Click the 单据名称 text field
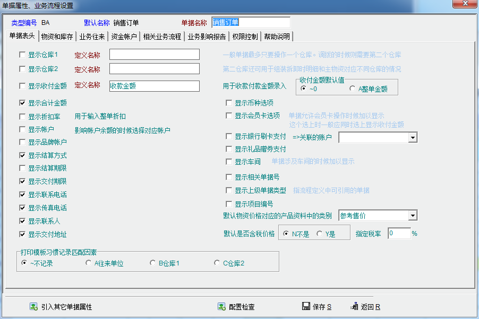The image size is (479, 319). coord(251,22)
